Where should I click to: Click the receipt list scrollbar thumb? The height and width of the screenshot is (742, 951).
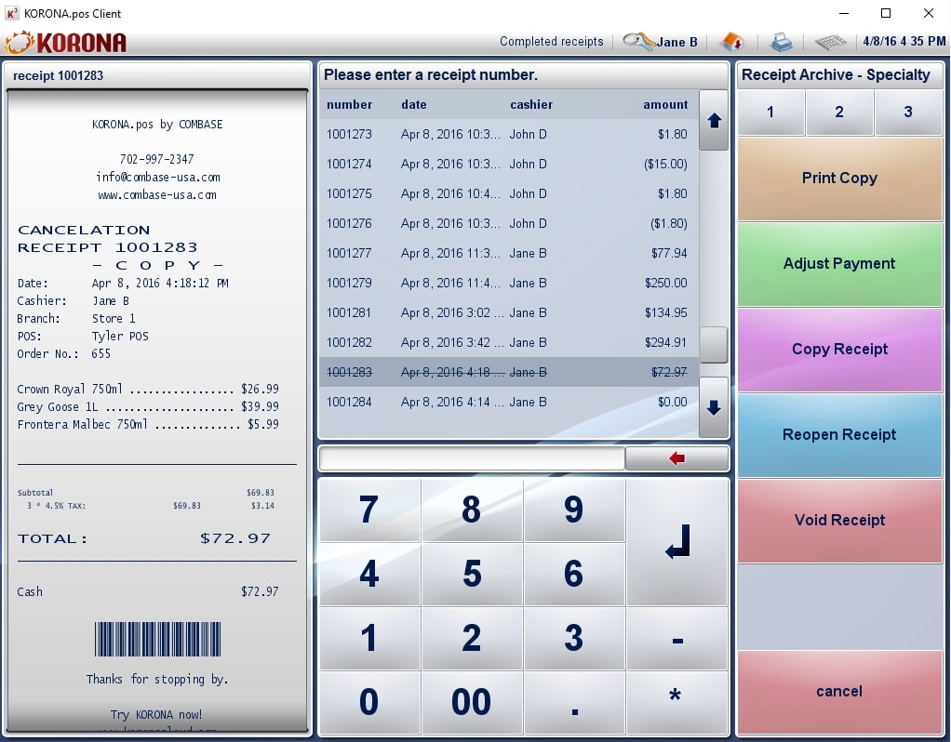714,344
